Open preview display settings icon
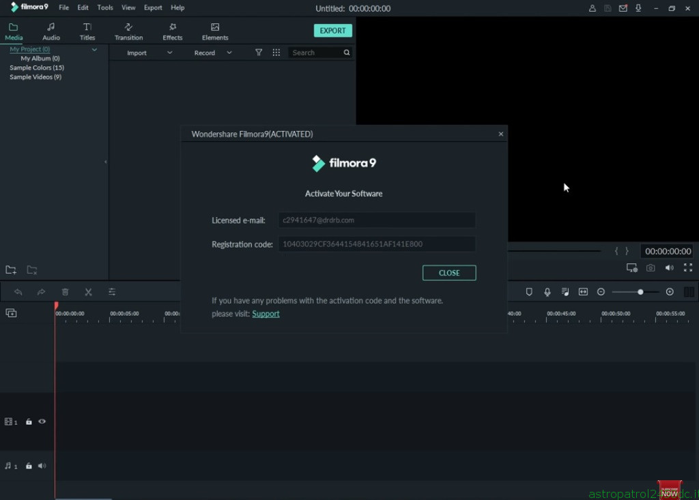This screenshot has width=699, height=500. (631, 268)
